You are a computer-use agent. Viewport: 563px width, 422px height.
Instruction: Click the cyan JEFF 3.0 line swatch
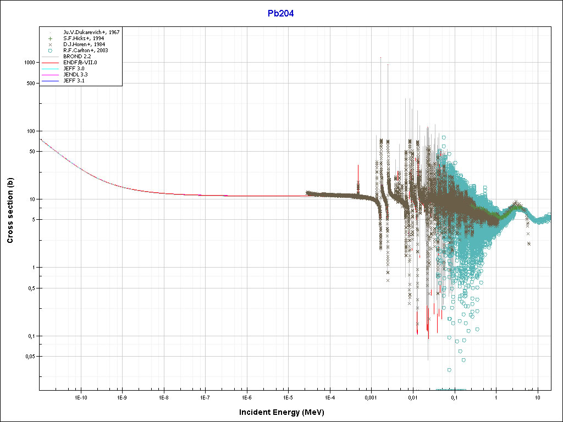click(x=50, y=69)
